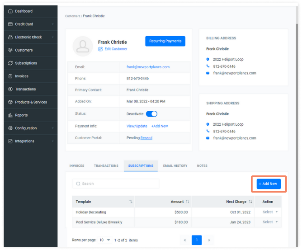Viewport: 302px width, 250px height.
Task: Click page 1 pagination button
Action: click(x=197, y=240)
